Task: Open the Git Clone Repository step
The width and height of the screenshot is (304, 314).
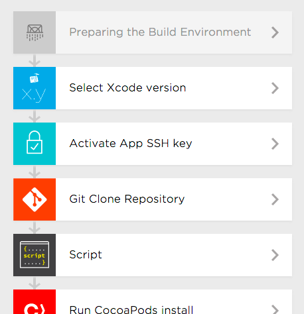Action: (153, 199)
